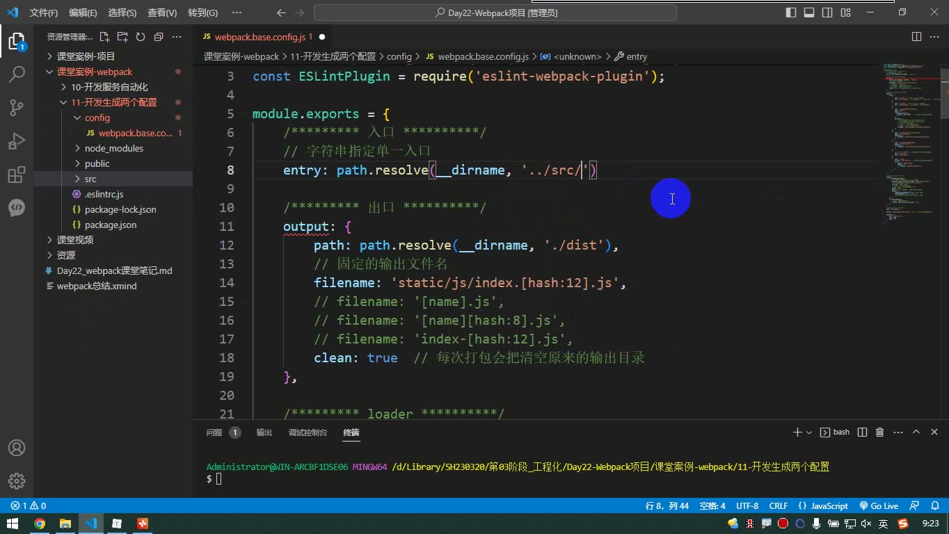The width and height of the screenshot is (949, 534).
Task: Toggle the secondary side bar visibility
Action: point(827,13)
